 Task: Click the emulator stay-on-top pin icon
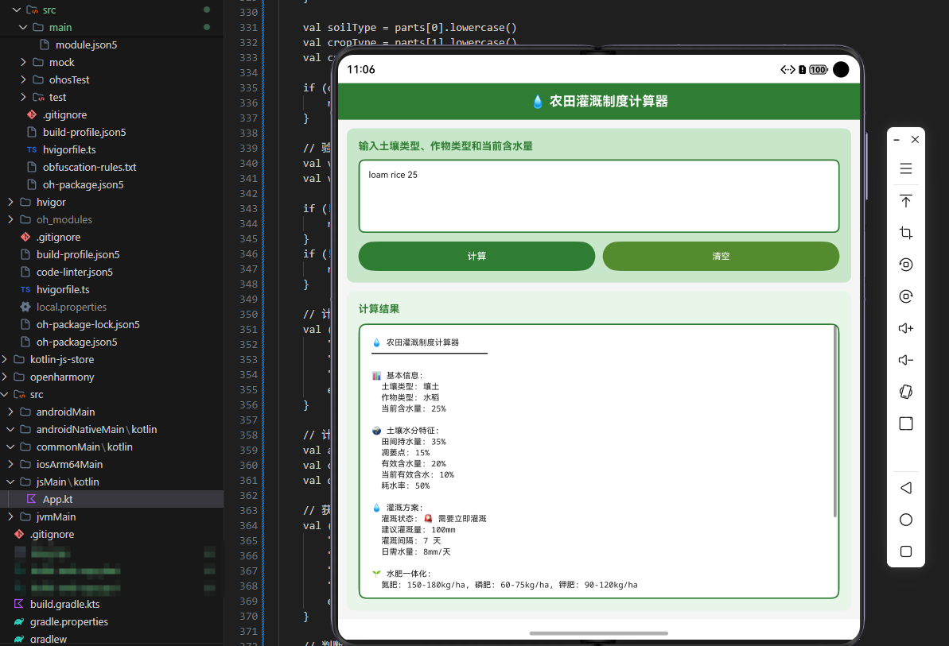click(905, 200)
